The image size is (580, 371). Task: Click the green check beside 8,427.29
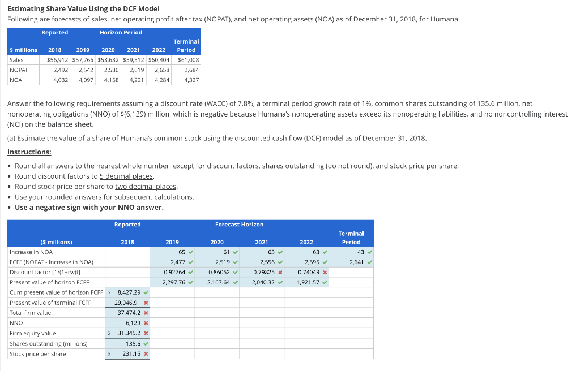point(146,292)
